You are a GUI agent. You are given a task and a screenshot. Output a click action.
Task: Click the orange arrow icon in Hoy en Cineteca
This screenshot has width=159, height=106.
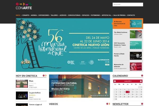tap(46, 76)
